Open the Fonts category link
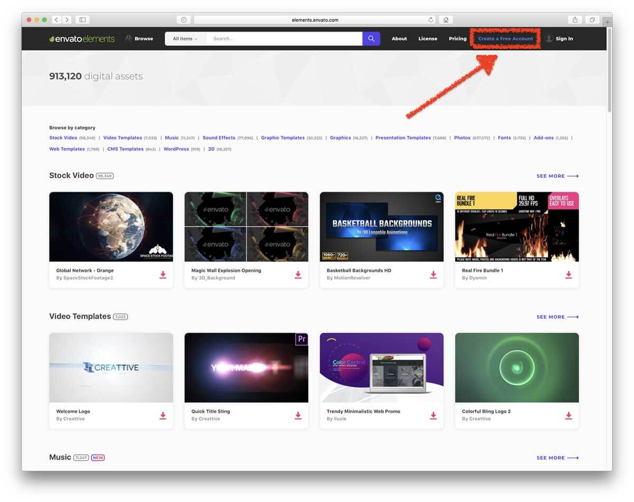Viewport: 634px width, 502px height. pyautogui.click(x=505, y=138)
